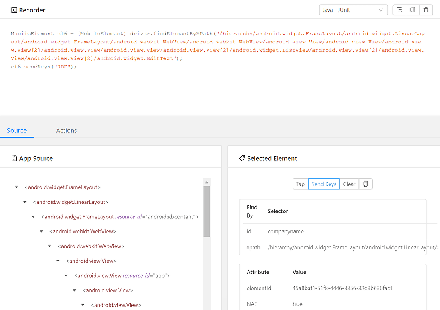The width and height of the screenshot is (440, 310).
Task: Click the App Source document icon
Action: tap(13, 158)
